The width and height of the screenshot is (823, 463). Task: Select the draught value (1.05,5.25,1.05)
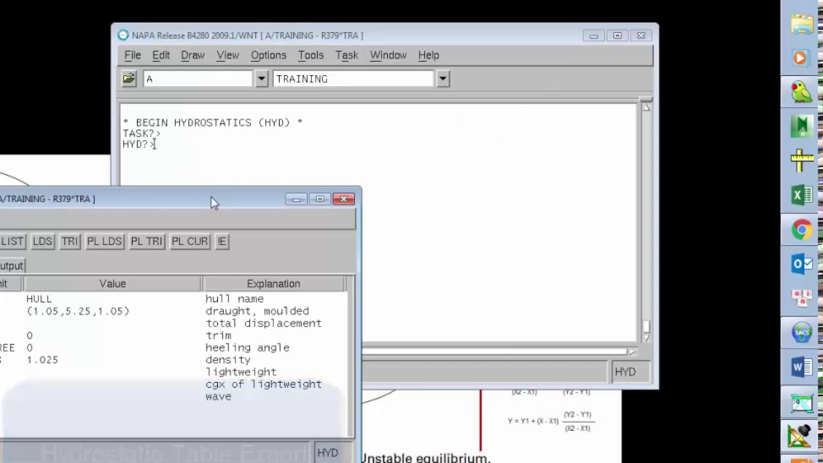pyautogui.click(x=78, y=311)
